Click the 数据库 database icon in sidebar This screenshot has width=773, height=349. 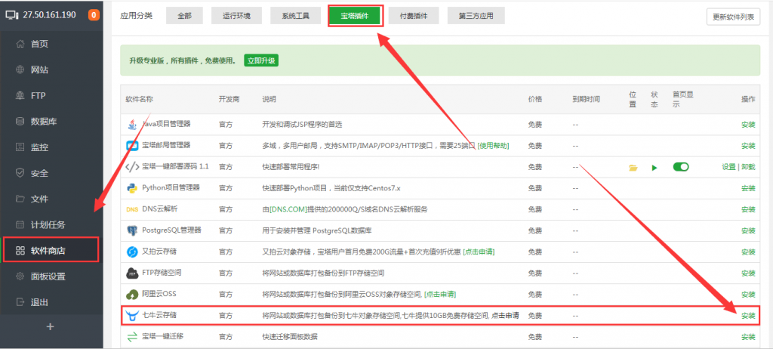tap(20, 122)
